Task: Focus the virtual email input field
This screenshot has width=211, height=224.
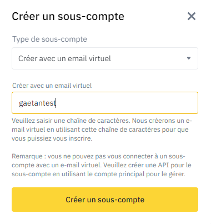Action: (x=105, y=103)
